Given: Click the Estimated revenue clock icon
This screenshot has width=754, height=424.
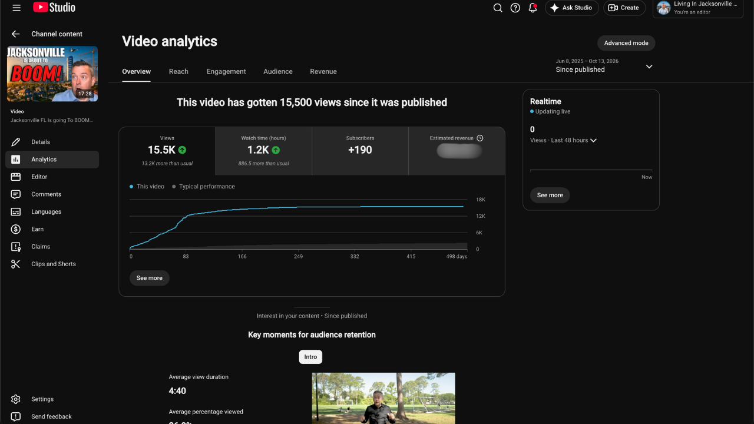Looking at the screenshot, I should pos(480,138).
